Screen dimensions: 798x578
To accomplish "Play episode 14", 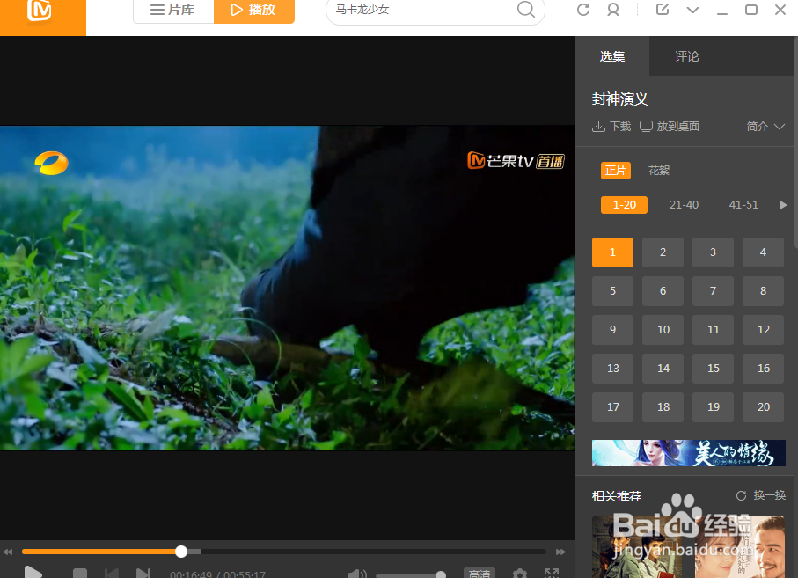I will [663, 369].
